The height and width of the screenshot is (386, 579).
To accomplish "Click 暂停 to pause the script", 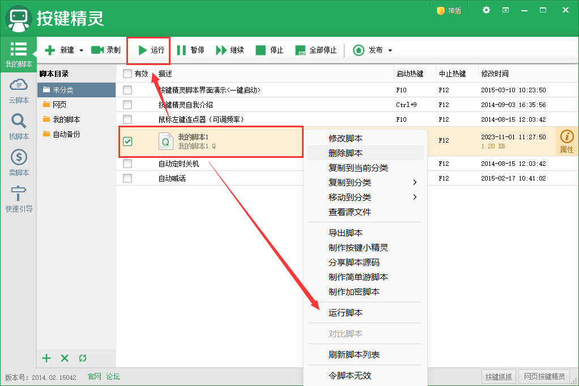I will click(x=190, y=50).
